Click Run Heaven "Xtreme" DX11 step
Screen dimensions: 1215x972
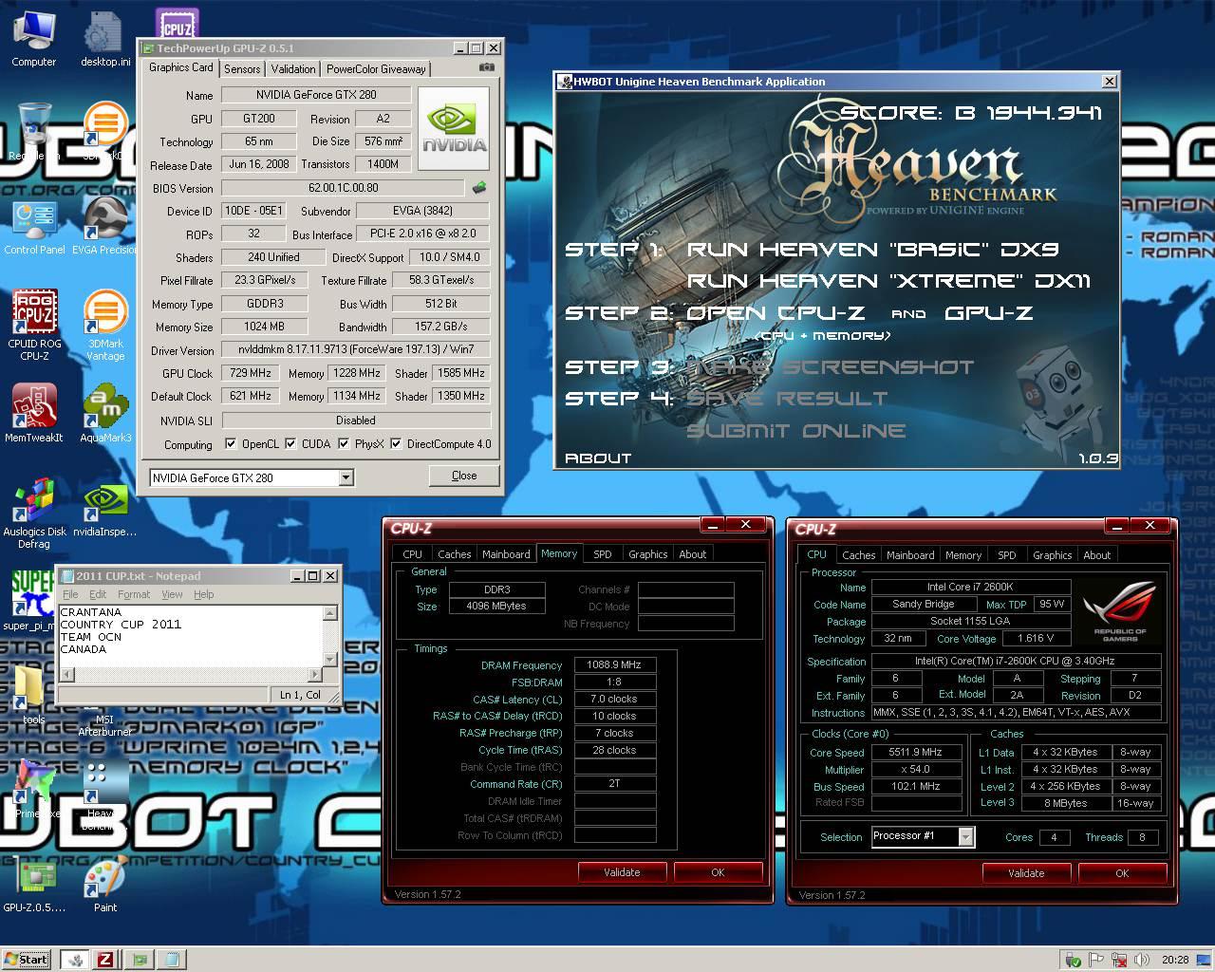click(889, 281)
